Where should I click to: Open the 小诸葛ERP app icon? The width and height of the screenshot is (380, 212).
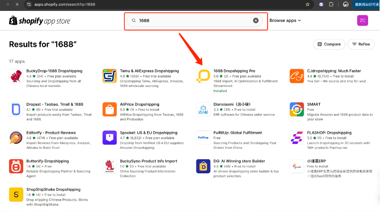point(296,166)
